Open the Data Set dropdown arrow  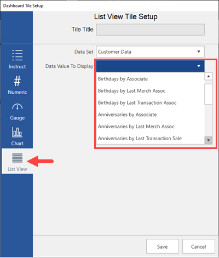point(199,51)
